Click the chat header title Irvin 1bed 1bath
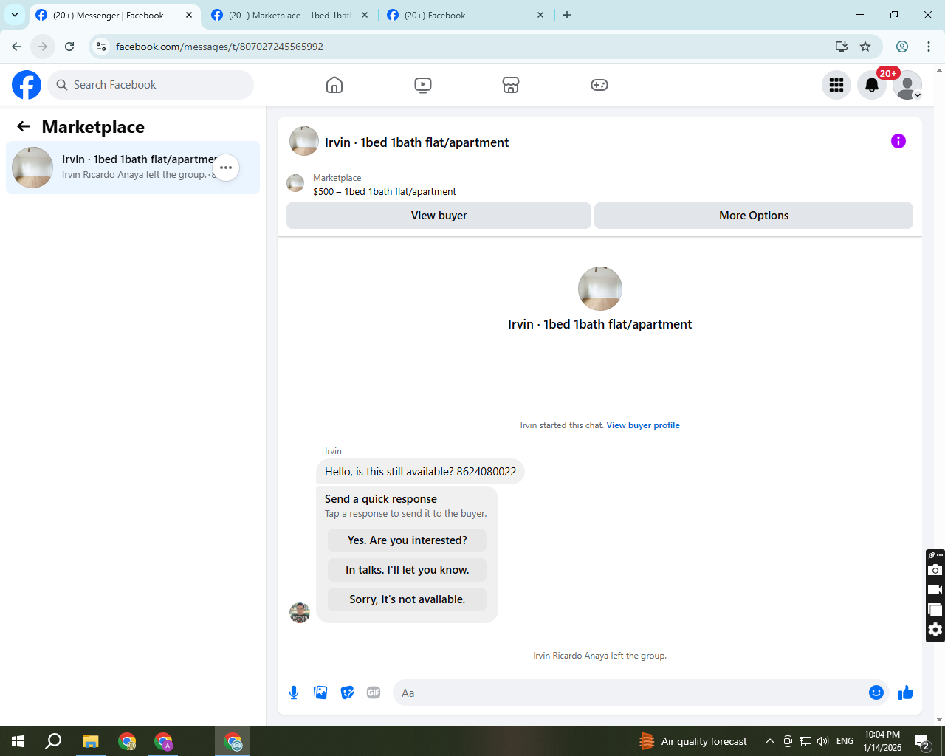 point(416,142)
